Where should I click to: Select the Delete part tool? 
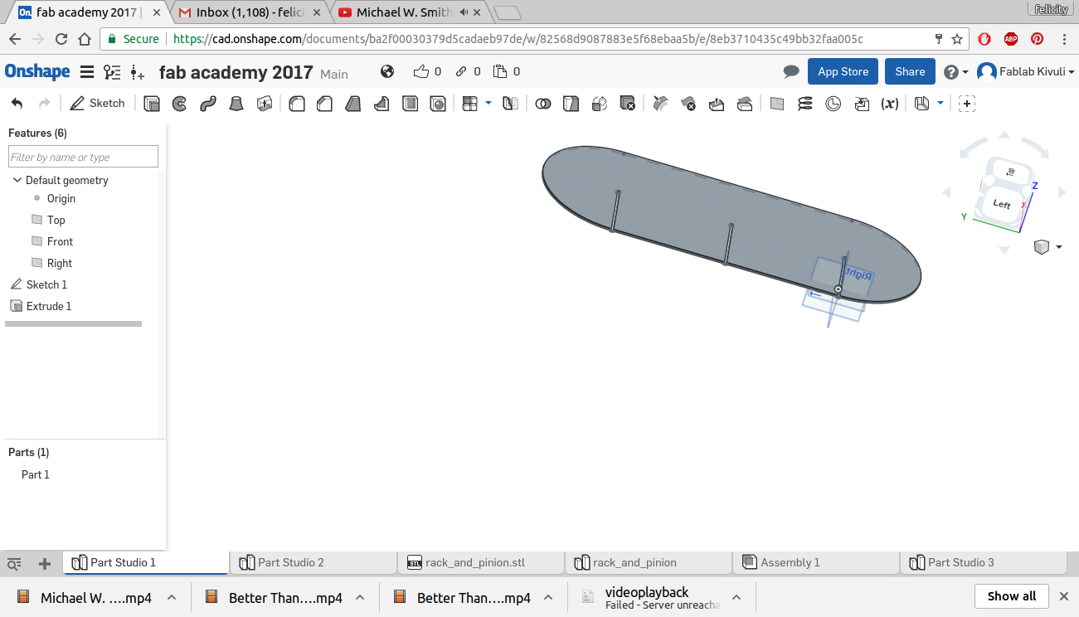pyautogui.click(x=628, y=104)
